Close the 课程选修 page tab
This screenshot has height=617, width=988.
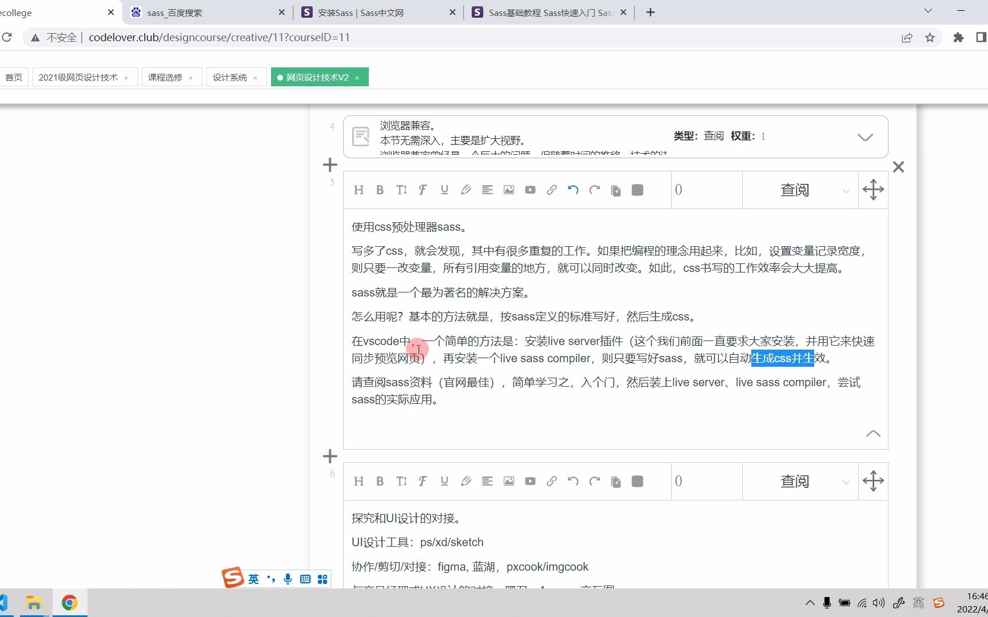pyautogui.click(x=191, y=78)
